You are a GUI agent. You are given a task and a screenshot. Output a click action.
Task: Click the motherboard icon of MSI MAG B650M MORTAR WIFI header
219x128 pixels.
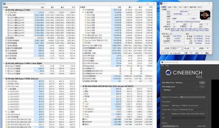click(x=83, y=86)
